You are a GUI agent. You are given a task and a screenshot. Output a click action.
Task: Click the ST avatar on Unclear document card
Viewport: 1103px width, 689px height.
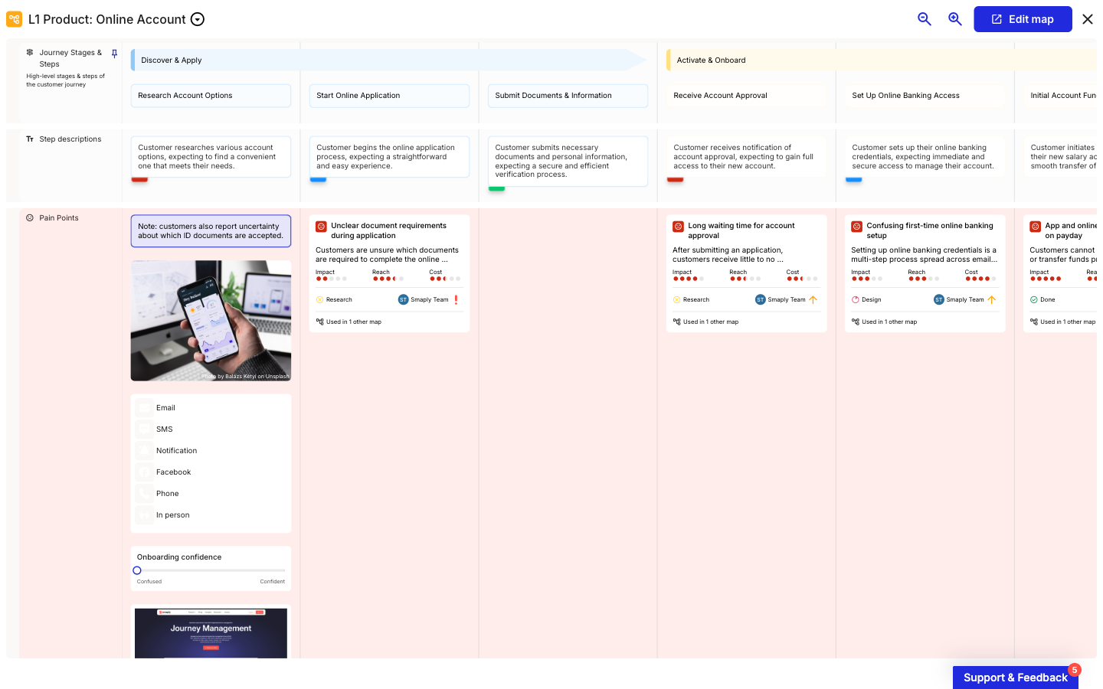pyautogui.click(x=403, y=300)
